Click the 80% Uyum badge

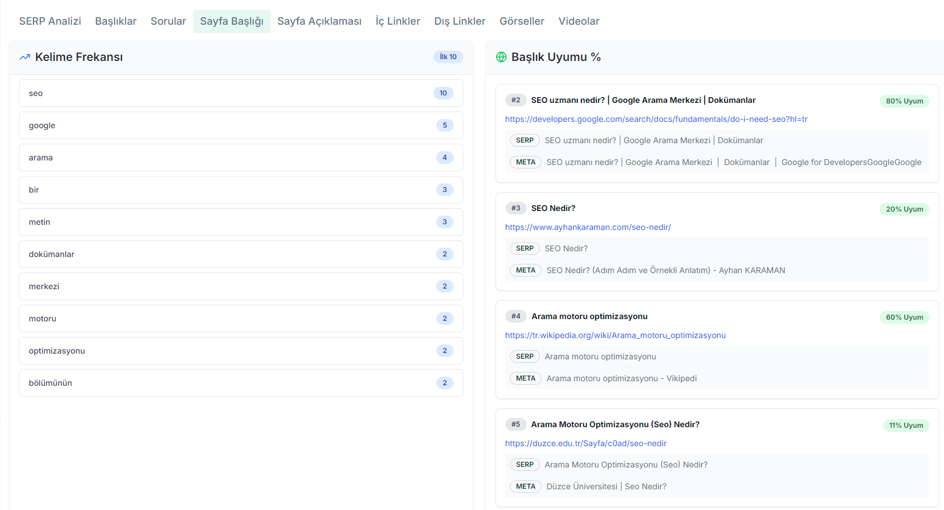(x=904, y=101)
